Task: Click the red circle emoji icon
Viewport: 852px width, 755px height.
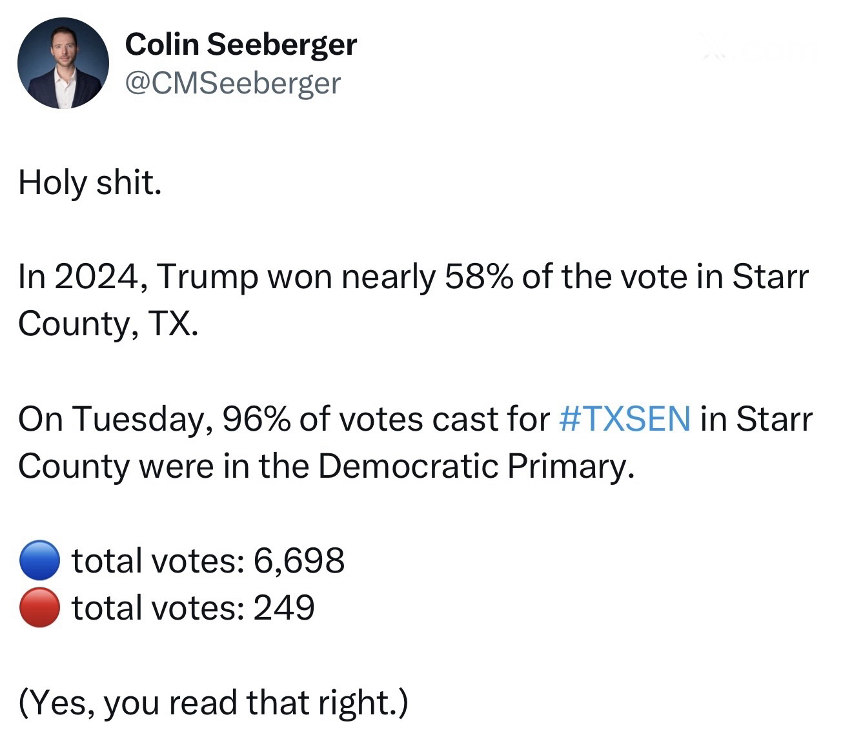Action: (39, 608)
